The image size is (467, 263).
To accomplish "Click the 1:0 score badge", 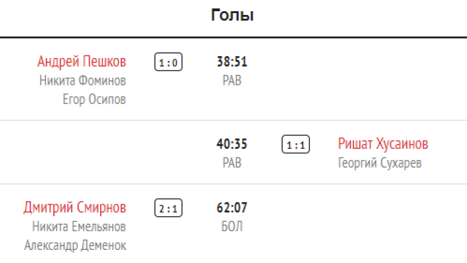I will 168,62.
